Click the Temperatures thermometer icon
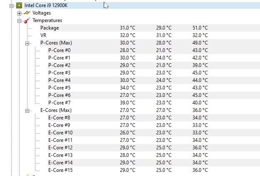 [x=27, y=20]
